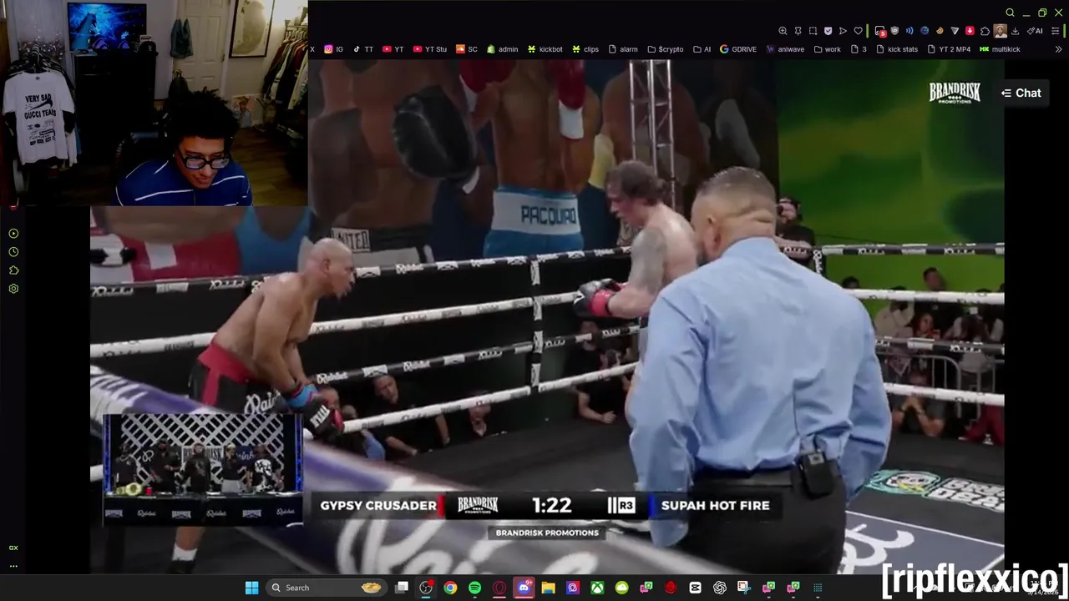
Task: Open Task View on the taskbar
Action: coord(402,588)
